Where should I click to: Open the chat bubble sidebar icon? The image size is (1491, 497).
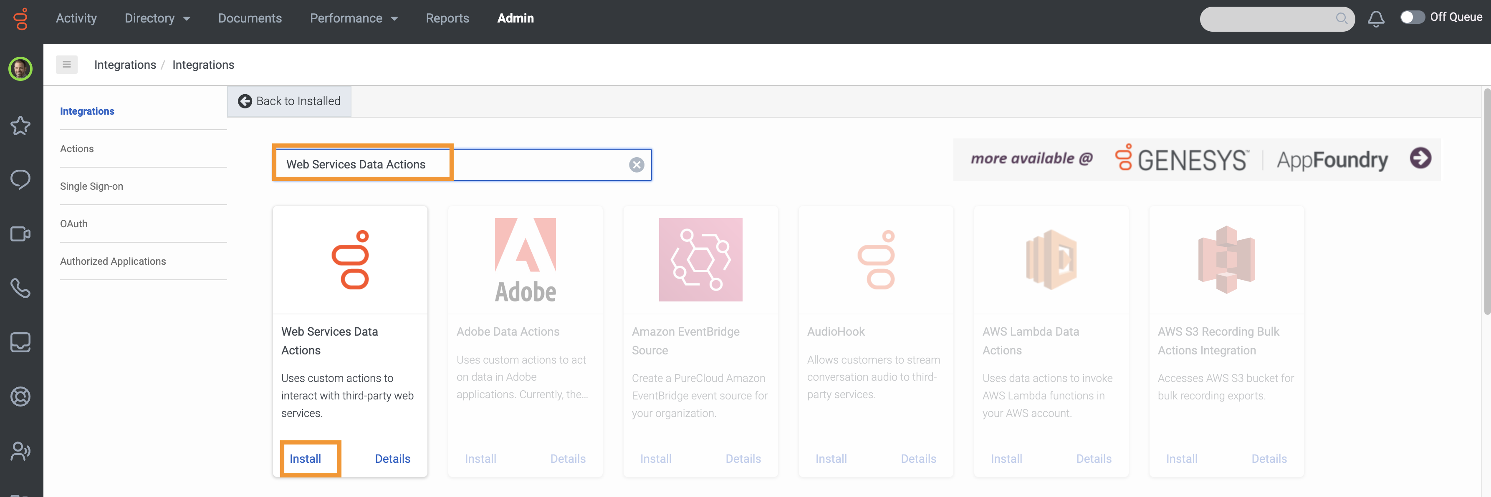pyautogui.click(x=20, y=180)
